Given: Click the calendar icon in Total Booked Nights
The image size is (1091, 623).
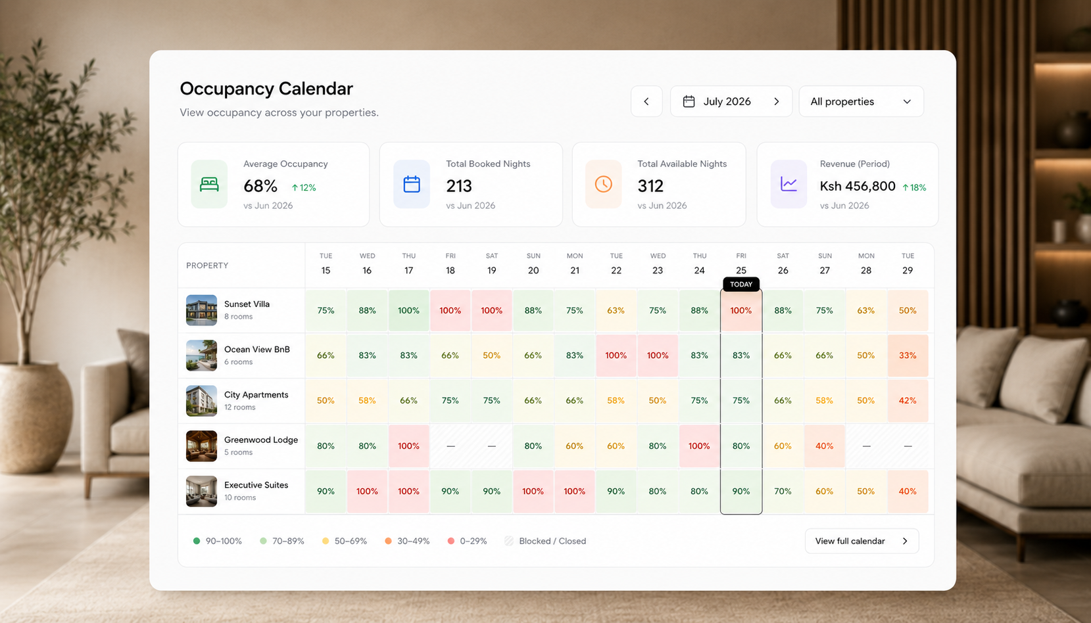Looking at the screenshot, I should [x=412, y=184].
